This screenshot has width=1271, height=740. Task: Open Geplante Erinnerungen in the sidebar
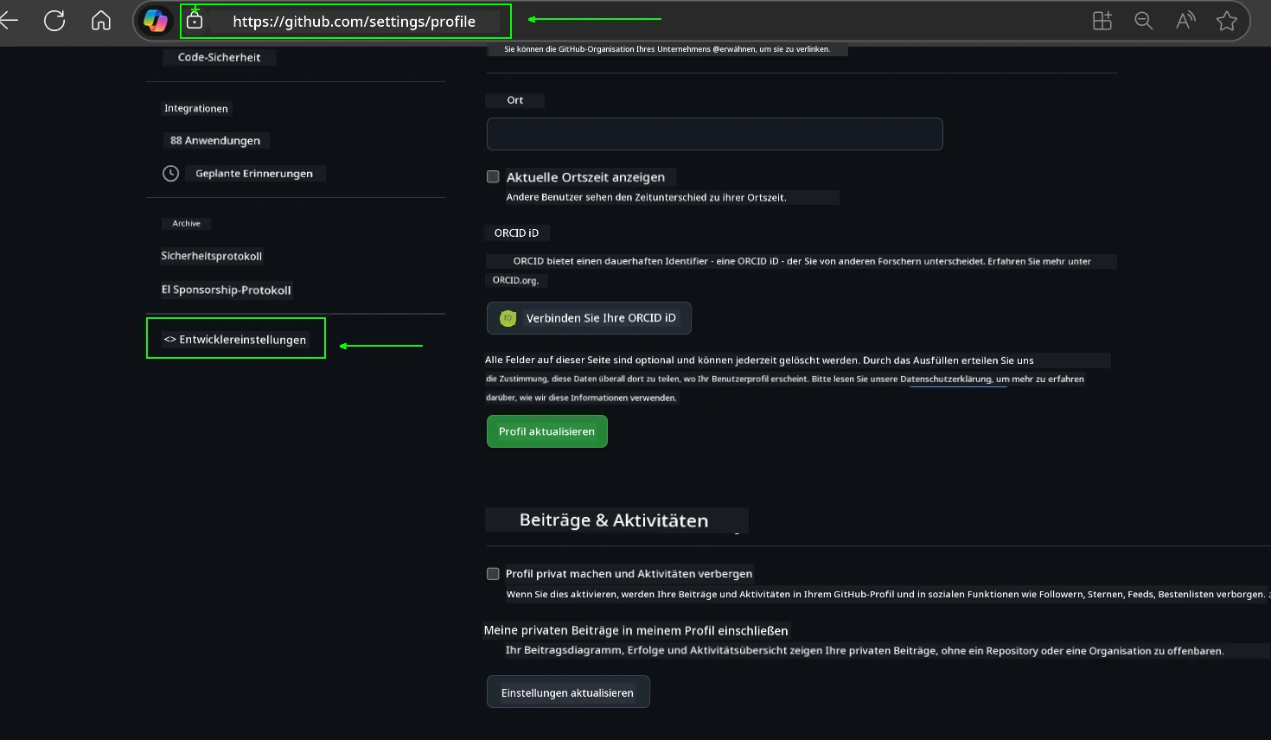coord(253,174)
